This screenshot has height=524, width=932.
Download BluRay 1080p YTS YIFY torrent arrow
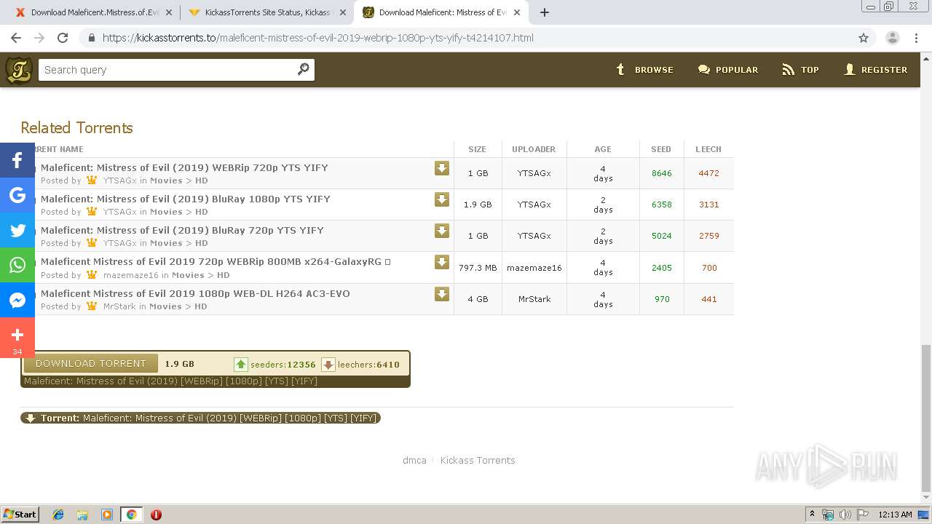442,199
